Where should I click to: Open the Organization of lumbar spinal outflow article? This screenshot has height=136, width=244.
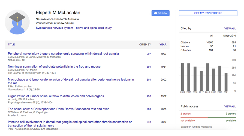point(56,96)
